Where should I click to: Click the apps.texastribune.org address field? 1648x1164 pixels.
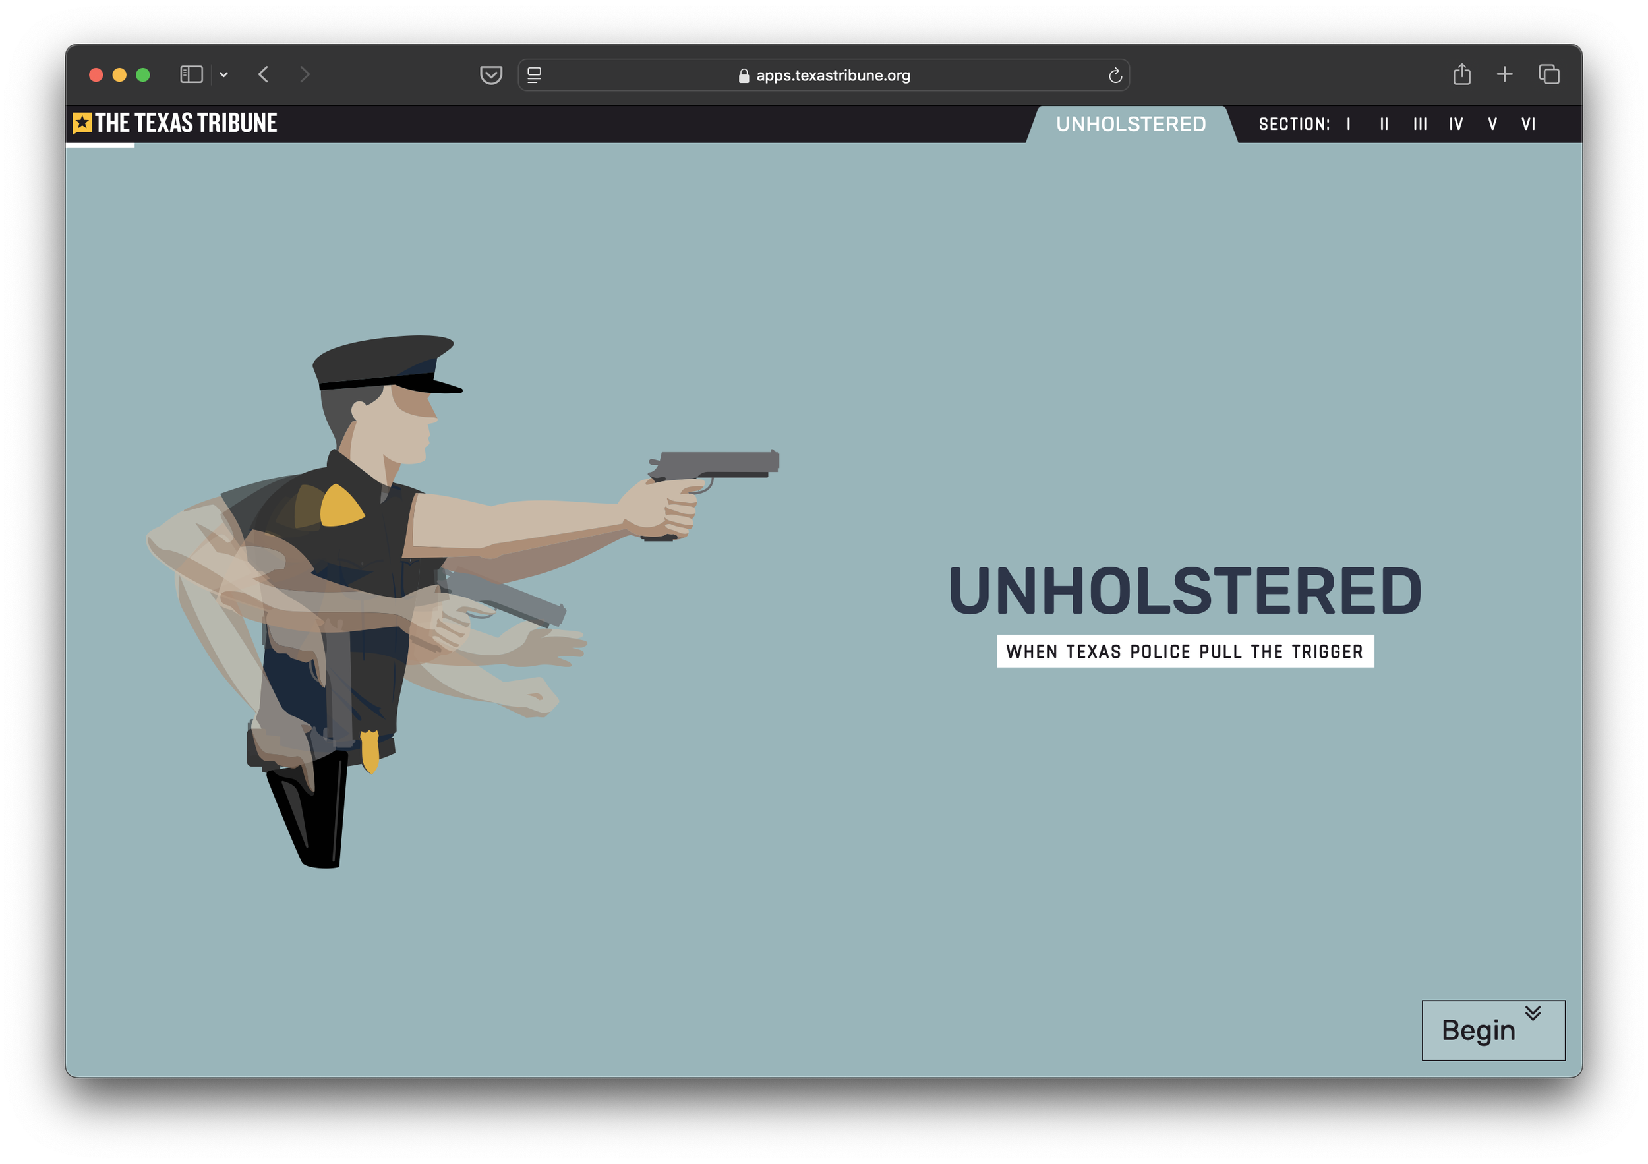833,75
